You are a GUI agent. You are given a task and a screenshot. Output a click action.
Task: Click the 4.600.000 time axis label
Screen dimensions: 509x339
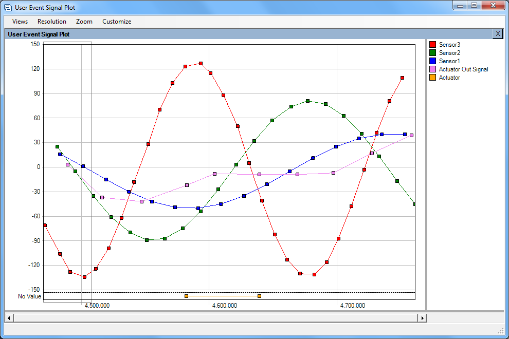[224, 306]
